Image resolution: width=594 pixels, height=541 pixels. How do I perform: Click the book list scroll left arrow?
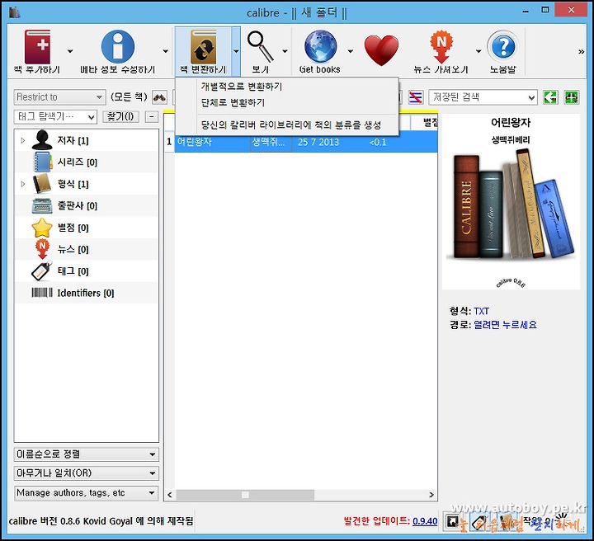tap(170, 495)
